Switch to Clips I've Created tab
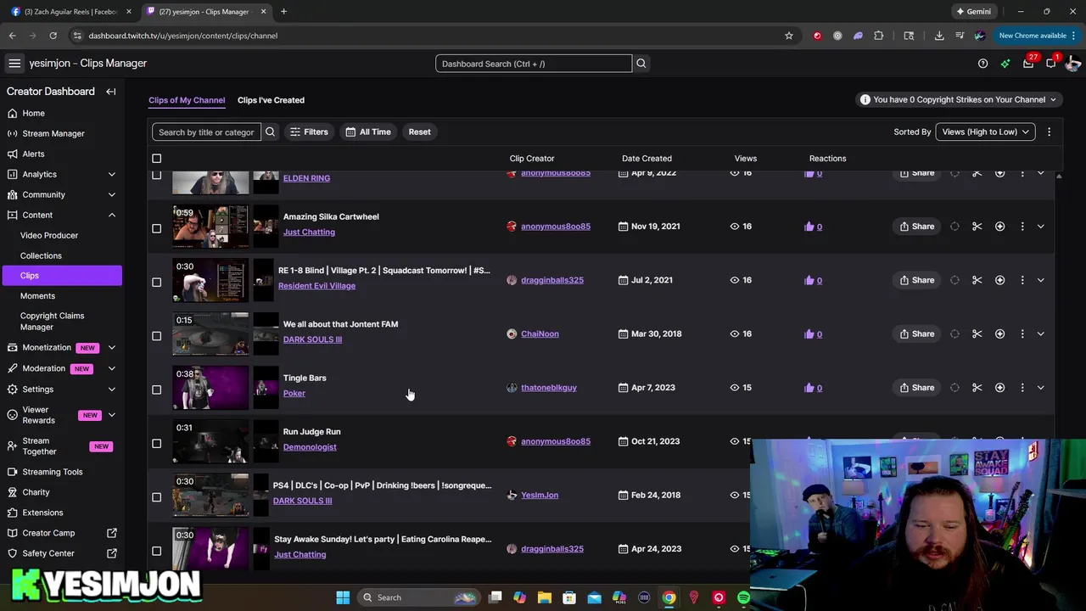Screen dimensions: 1086x611 tap(271, 100)
